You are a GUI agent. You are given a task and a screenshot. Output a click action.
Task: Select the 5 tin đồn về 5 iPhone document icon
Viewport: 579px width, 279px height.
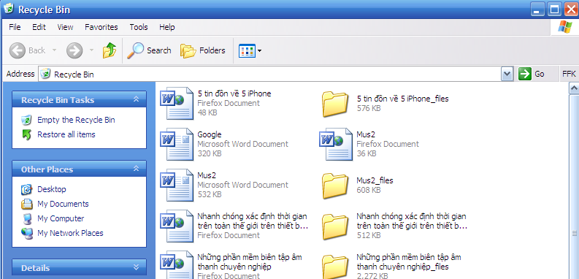point(177,103)
